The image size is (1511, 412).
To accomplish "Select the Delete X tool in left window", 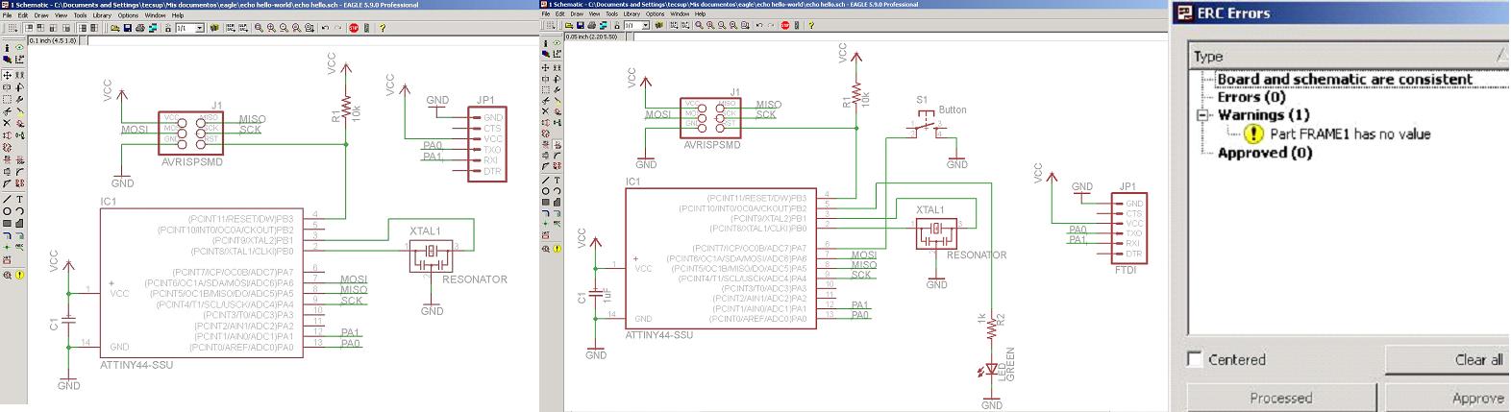I will pos(7,123).
